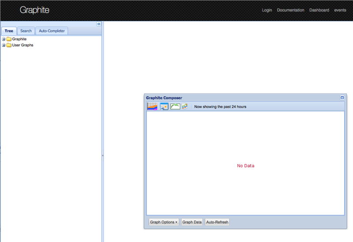Click the vertical panel splitter handle
This screenshot has height=242, width=353.
[x=102, y=155]
